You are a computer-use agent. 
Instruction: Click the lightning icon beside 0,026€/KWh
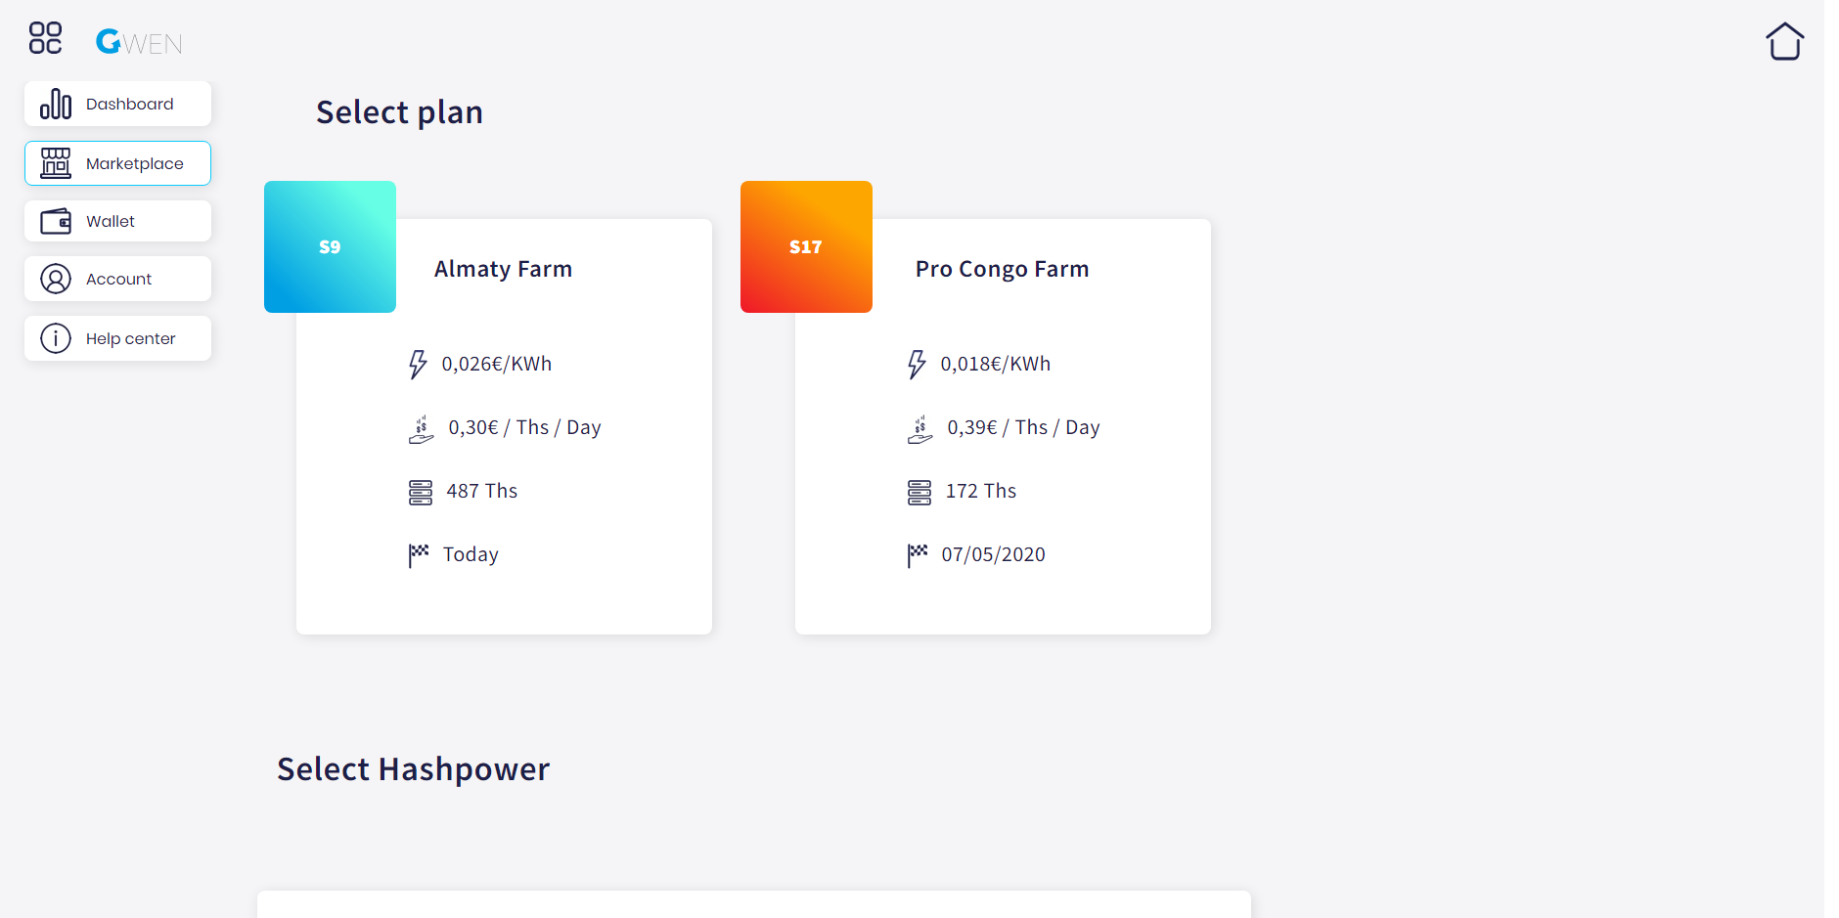[418, 364]
